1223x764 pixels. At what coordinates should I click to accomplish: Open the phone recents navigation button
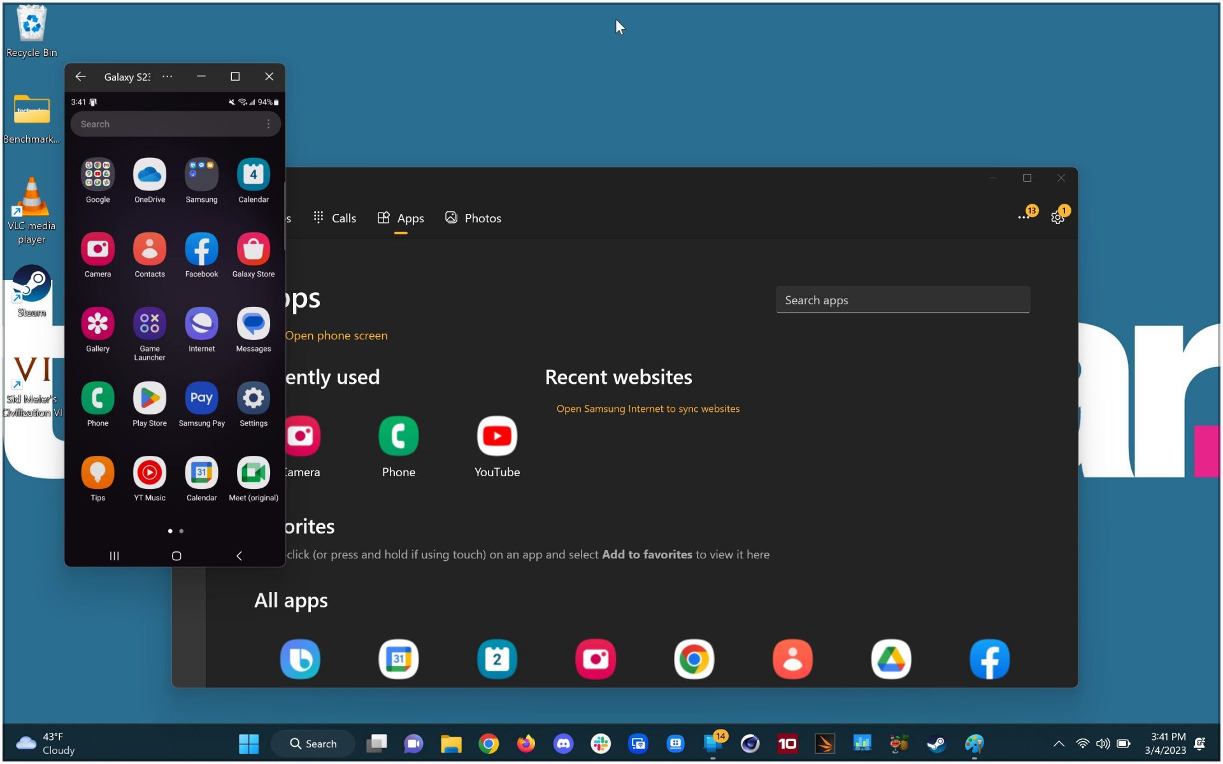pos(115,556)
